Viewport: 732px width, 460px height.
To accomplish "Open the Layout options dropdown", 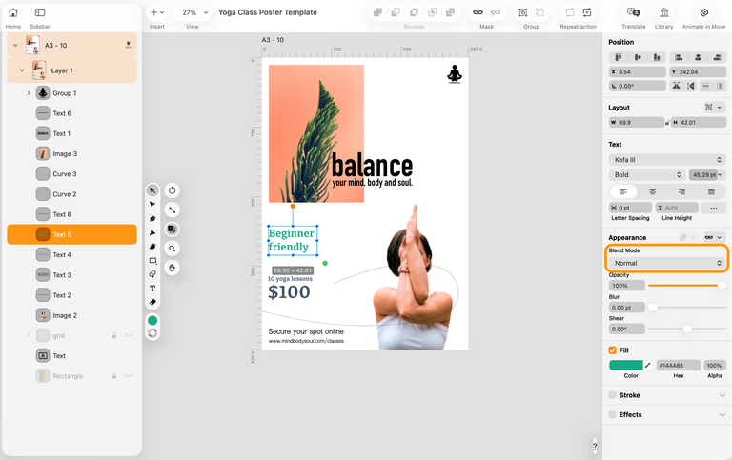I will [x=713, y=108].
